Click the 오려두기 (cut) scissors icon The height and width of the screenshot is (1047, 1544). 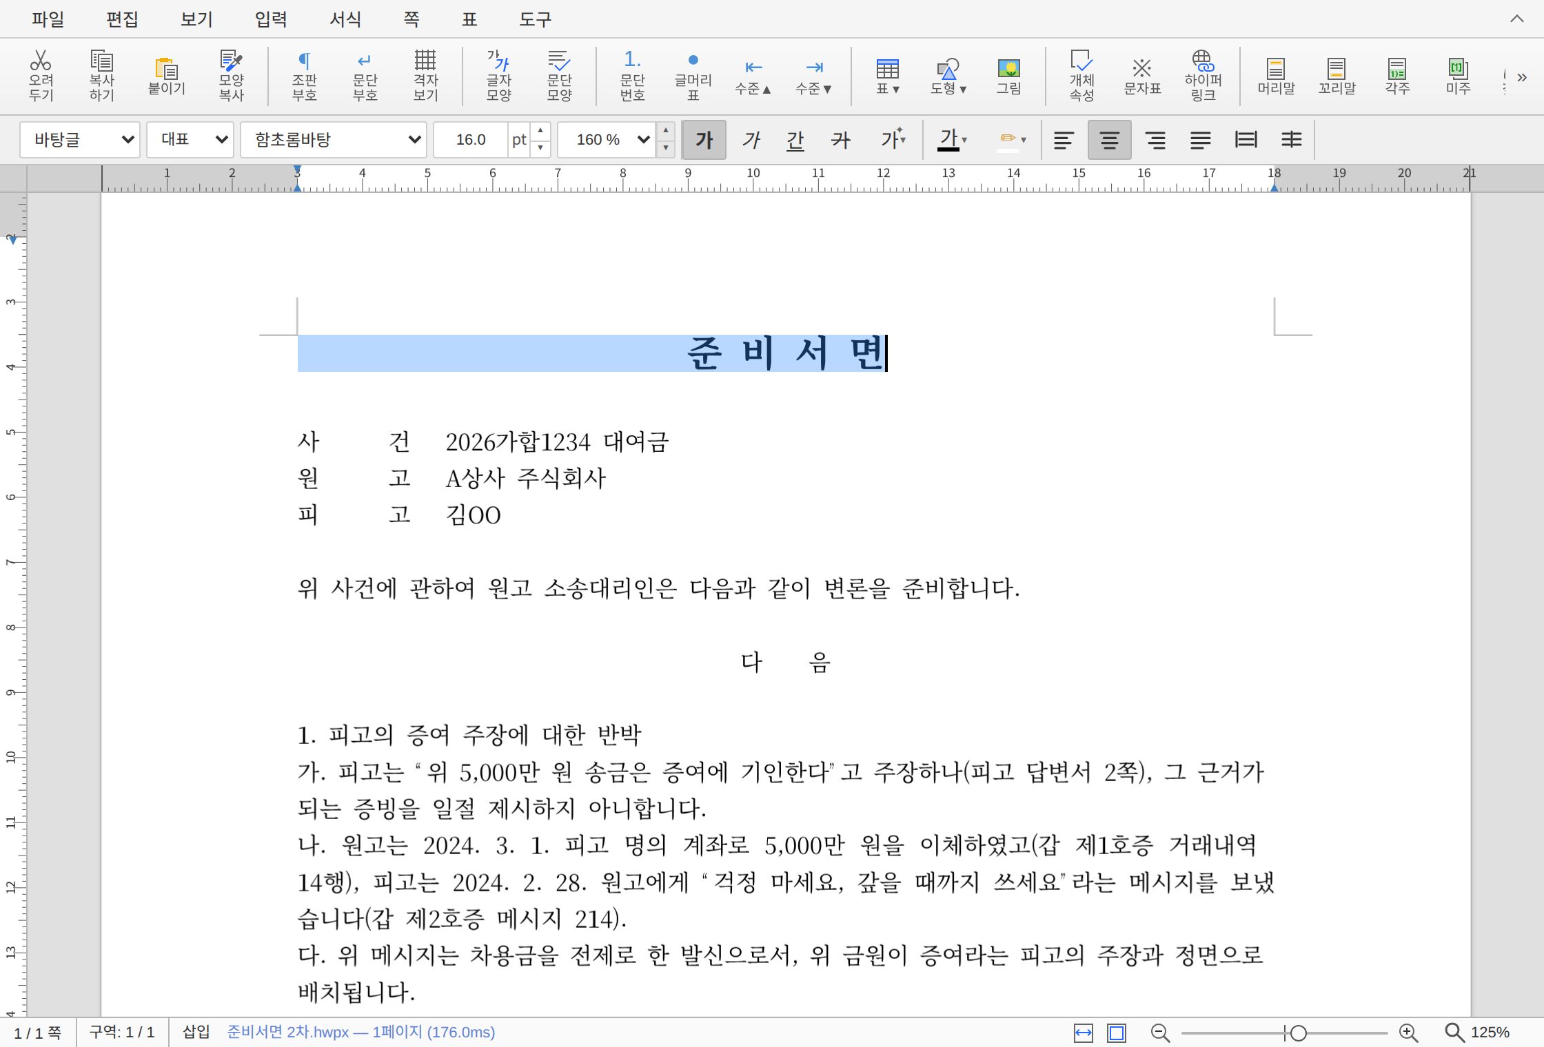coord(41,75)
